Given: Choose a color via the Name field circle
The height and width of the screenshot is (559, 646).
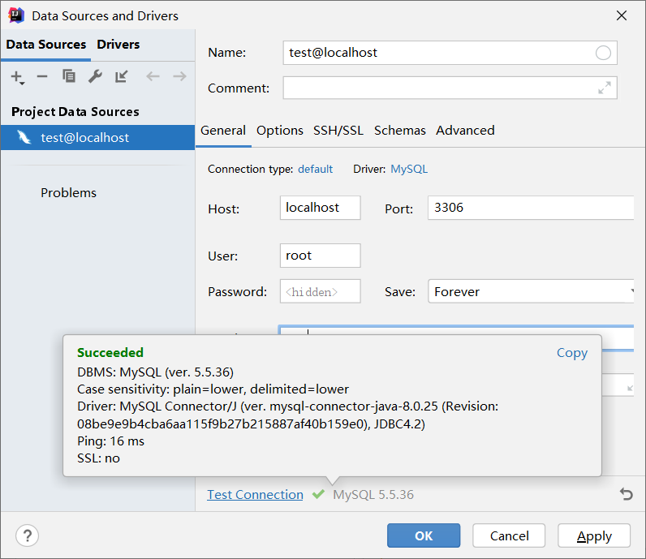Looking at the screenshot, I should tap(603, 53).
